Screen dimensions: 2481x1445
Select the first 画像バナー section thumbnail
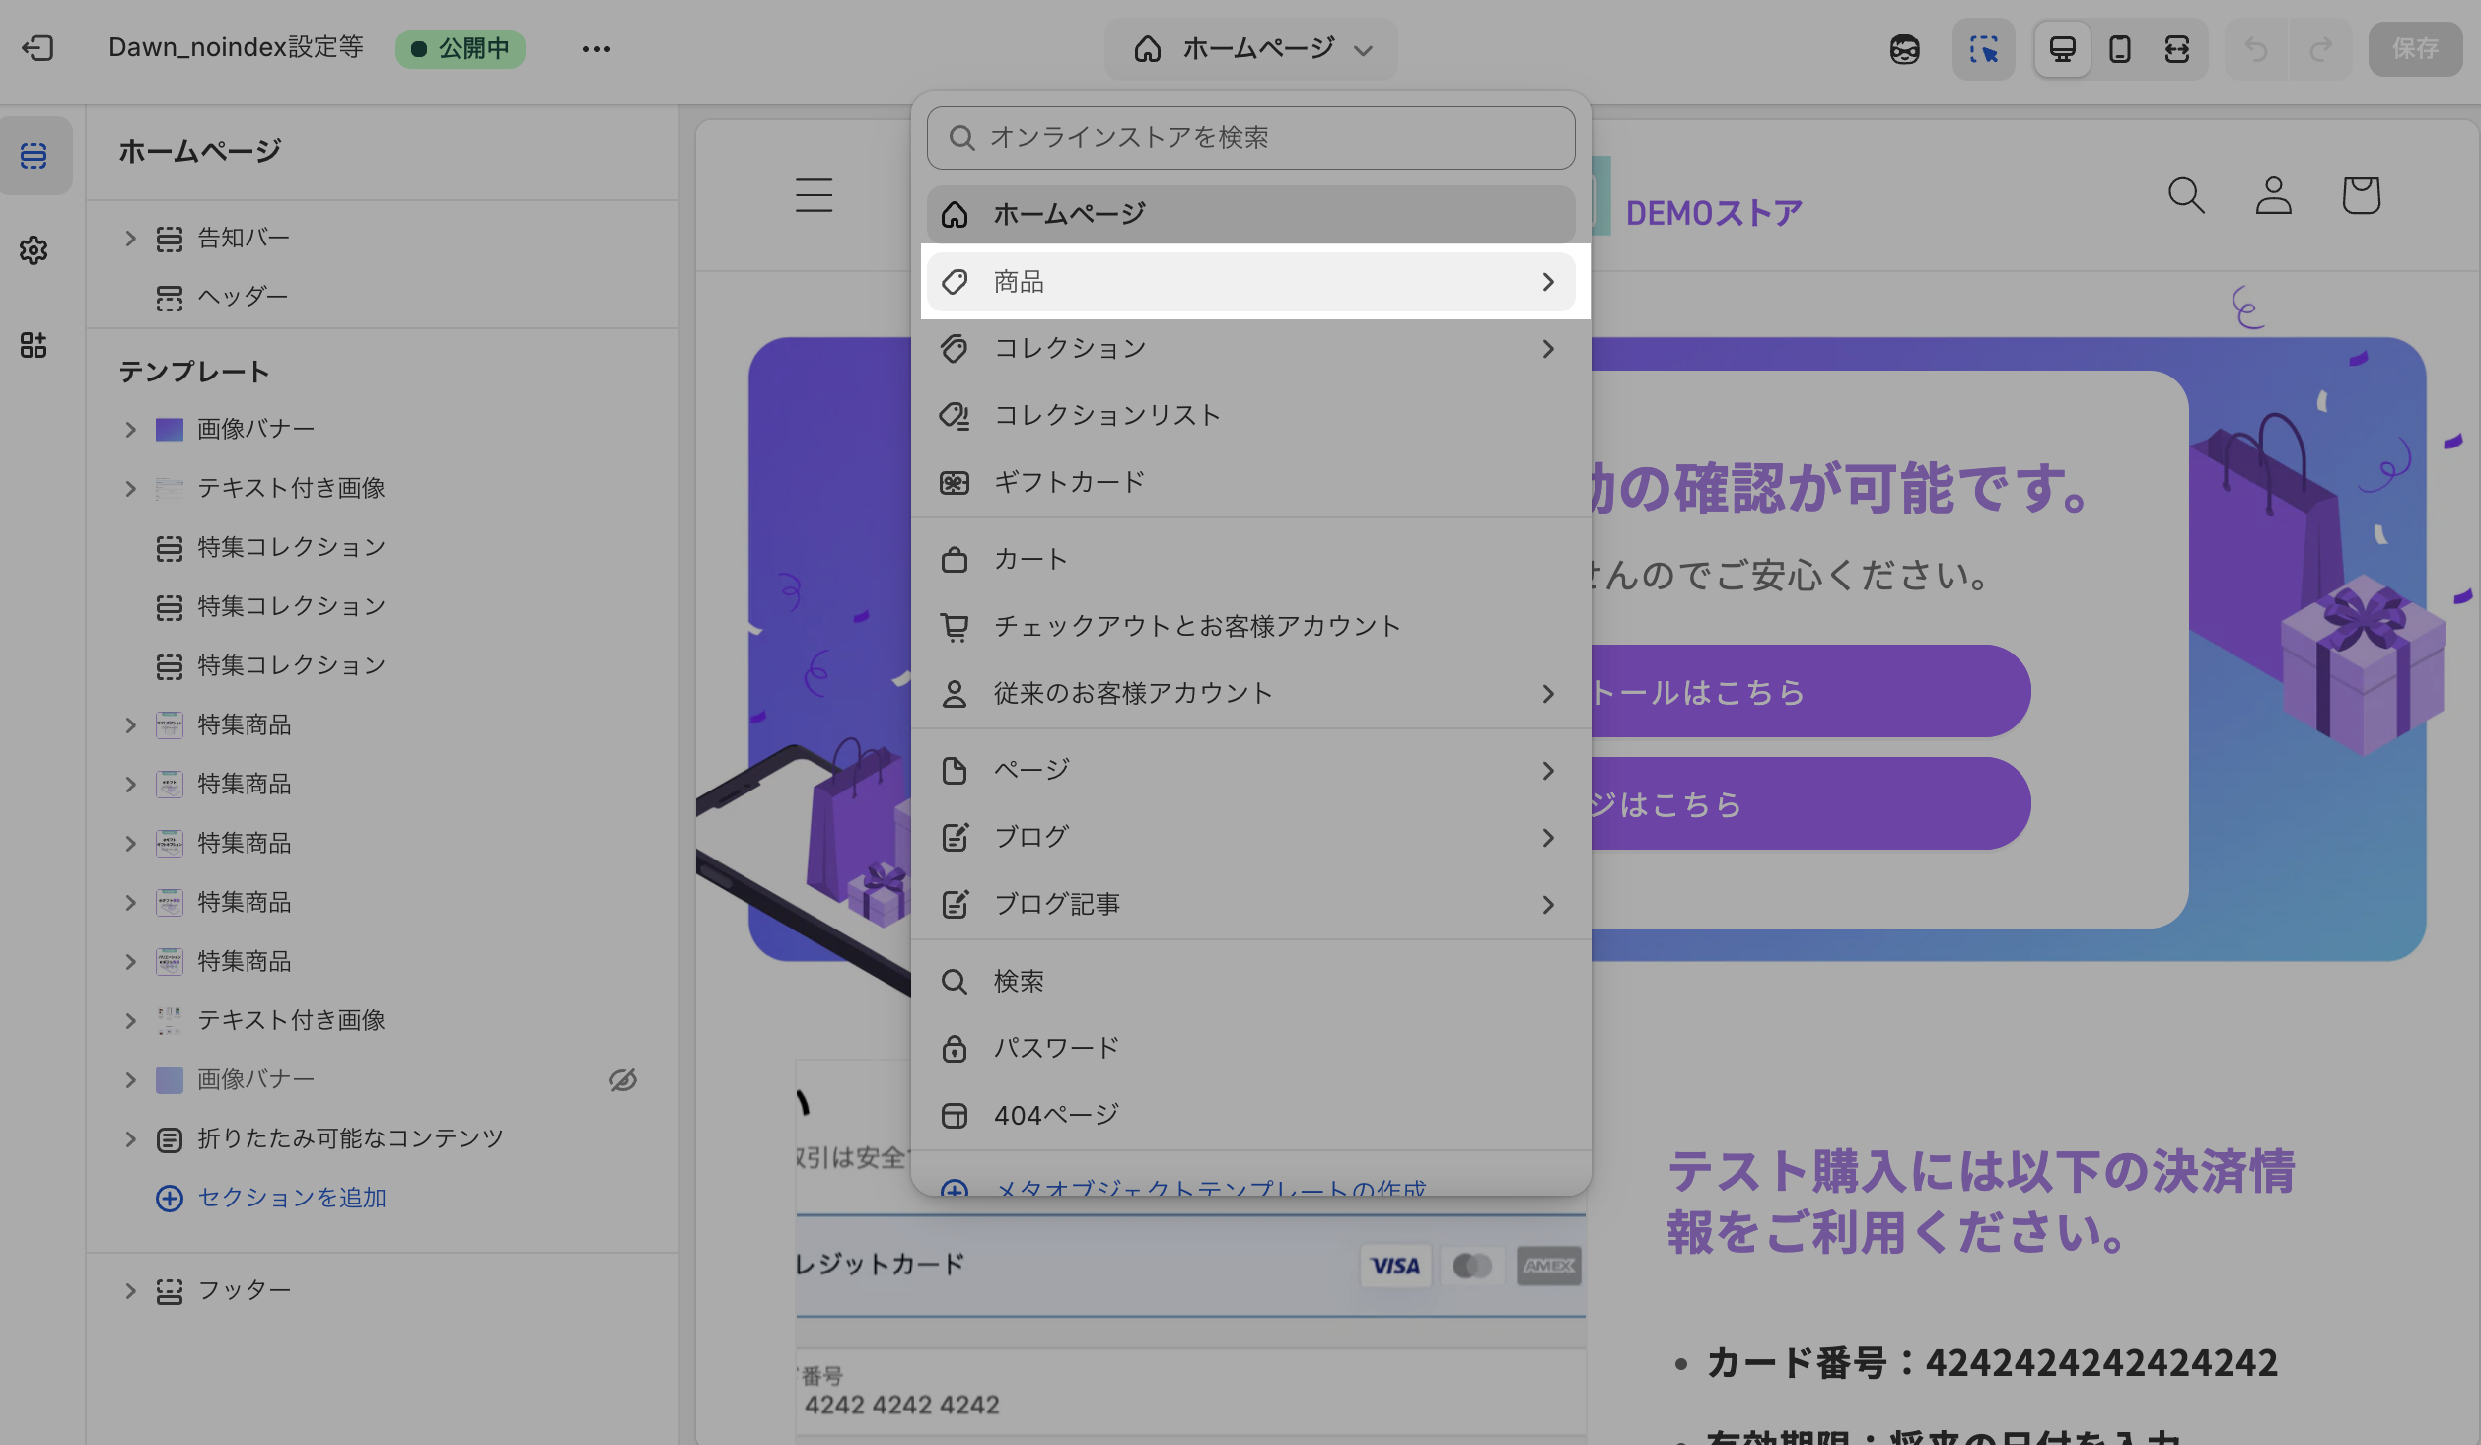pyautogui.click(x=170, y=429)
